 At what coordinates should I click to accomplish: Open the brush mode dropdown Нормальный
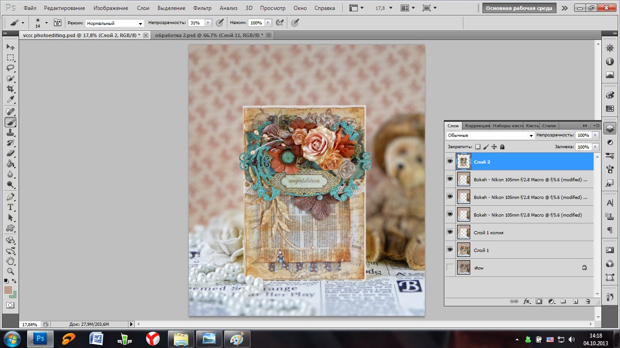[x=115, y=23]
